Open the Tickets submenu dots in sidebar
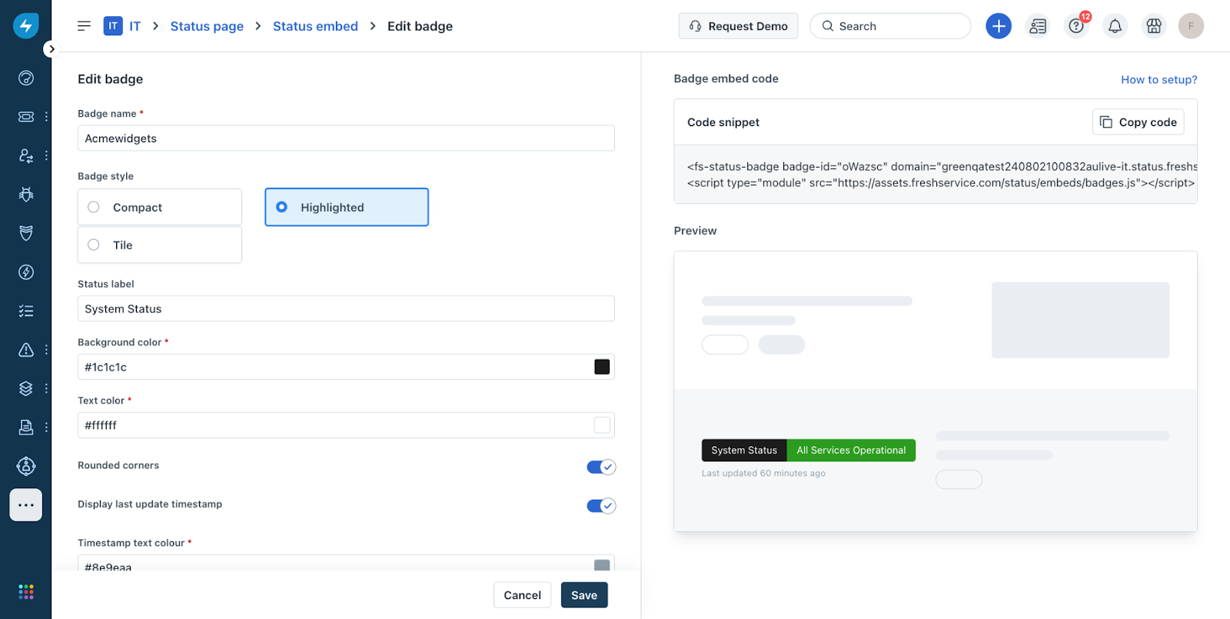1230x619 pixels. pyautogui.click(x=46, y=117)
